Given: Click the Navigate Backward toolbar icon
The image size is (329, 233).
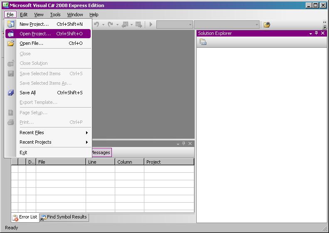Looking at the screenshot, I should (x=125, y=25).
